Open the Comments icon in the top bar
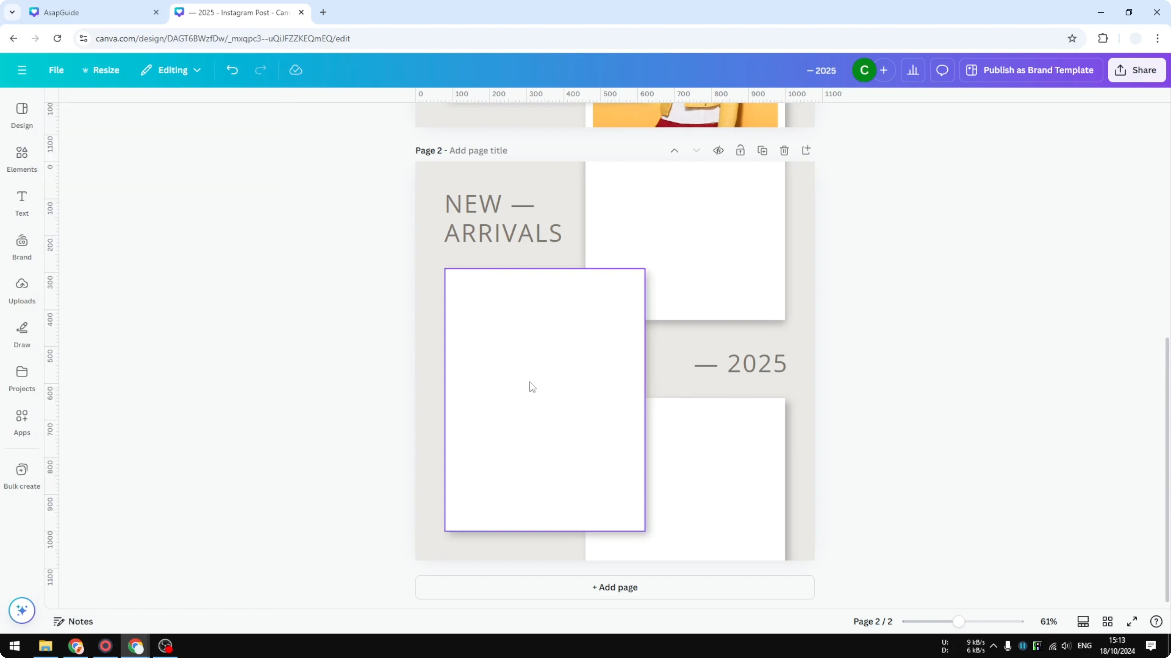The width and height of the screenshot is (1171, 658). [x=942, y=70]
